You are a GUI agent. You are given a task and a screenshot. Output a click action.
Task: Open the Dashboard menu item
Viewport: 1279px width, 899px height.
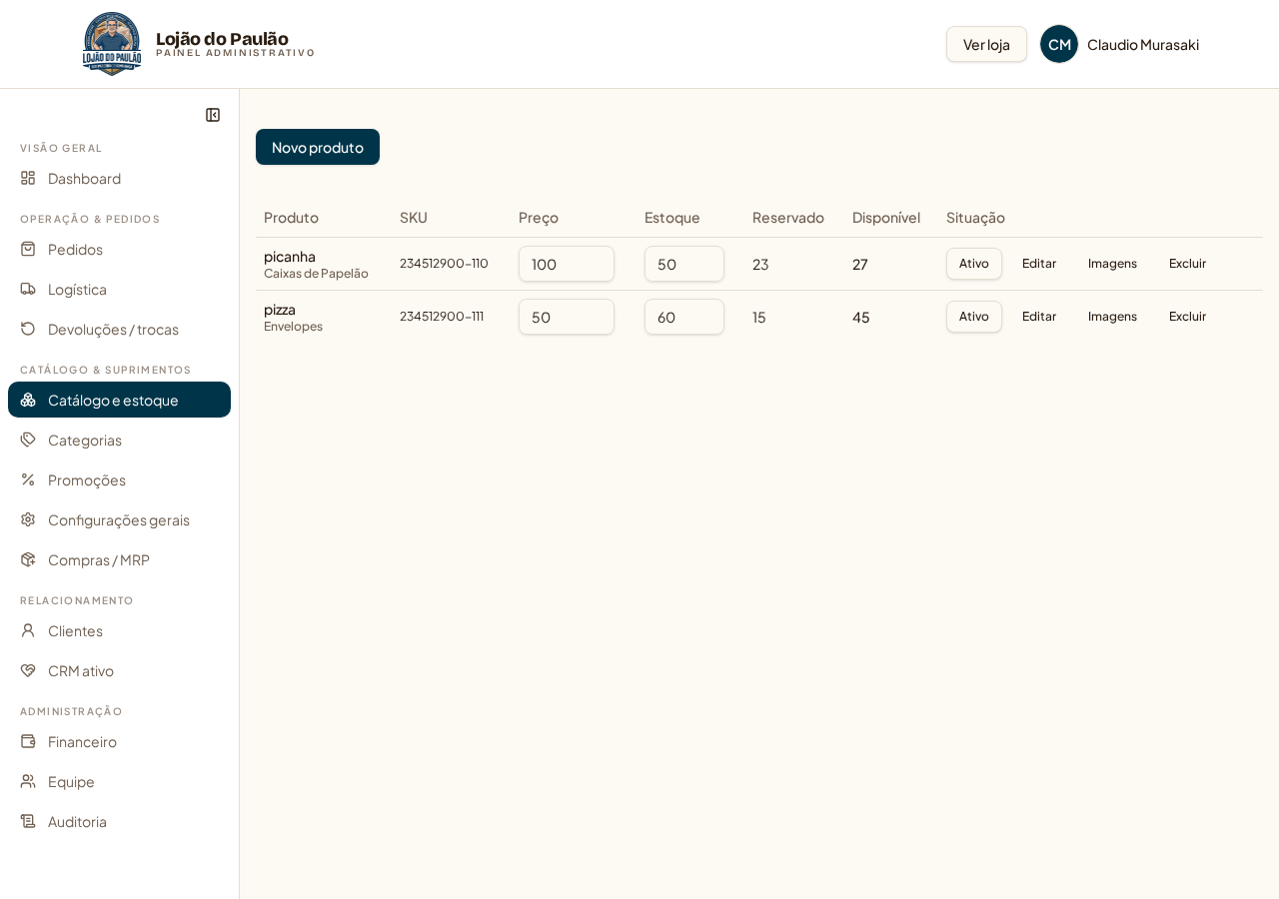click(x=119, y=178)
